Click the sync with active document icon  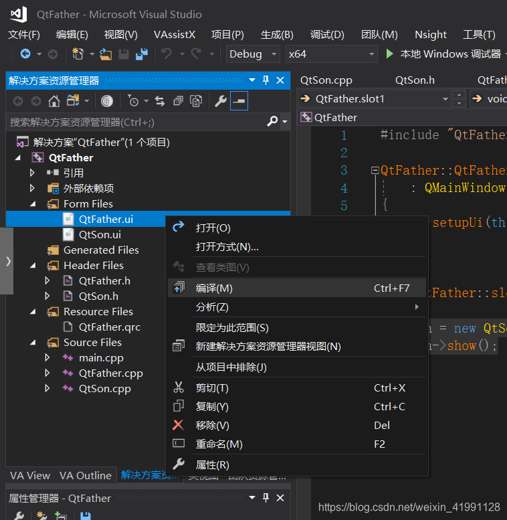pyautogui.click(x=160, y=101)
